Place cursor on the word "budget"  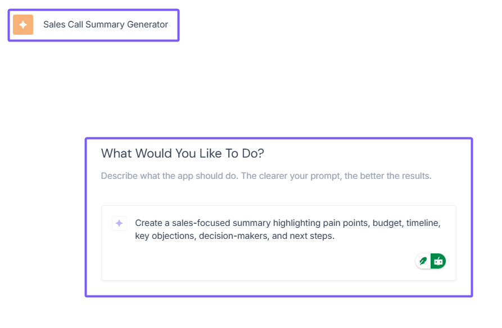tap(387, 223)
